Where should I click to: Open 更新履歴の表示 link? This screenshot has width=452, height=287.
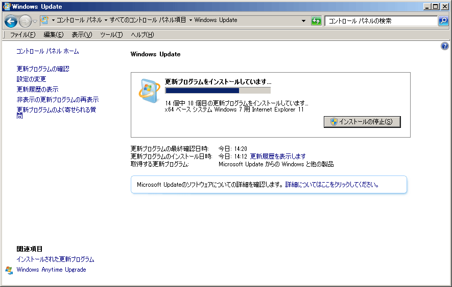(37, 90)
